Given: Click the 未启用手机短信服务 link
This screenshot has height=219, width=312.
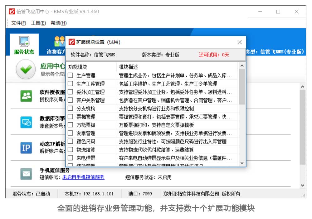Looking at the screenshot, I should (x=83, y=177).
